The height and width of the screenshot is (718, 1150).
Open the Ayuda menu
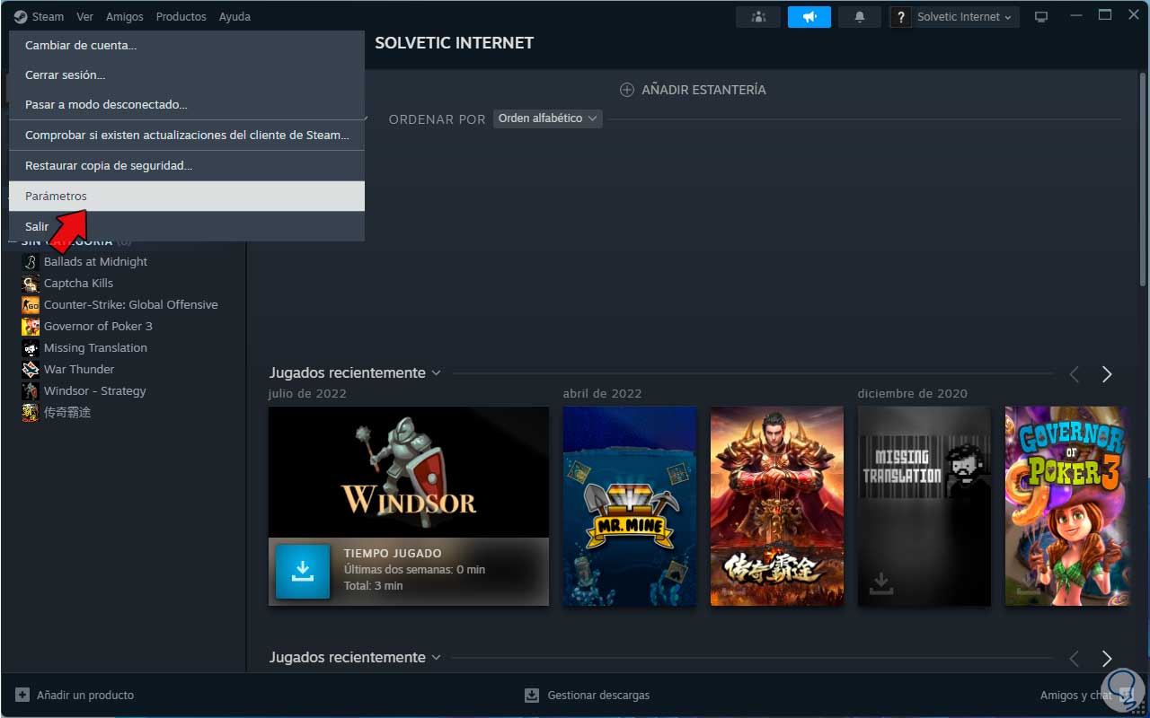[235, 17]
